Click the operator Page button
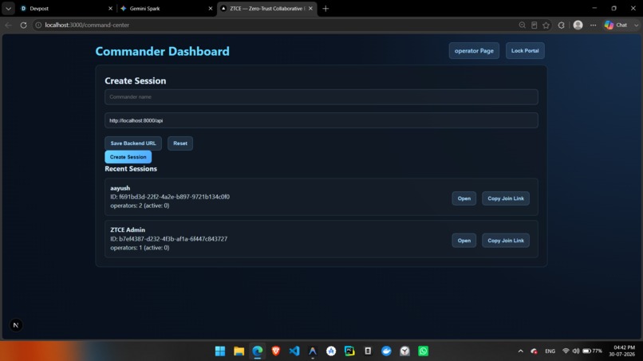This screenshot has width=643, height=361. tap(474, 51)
